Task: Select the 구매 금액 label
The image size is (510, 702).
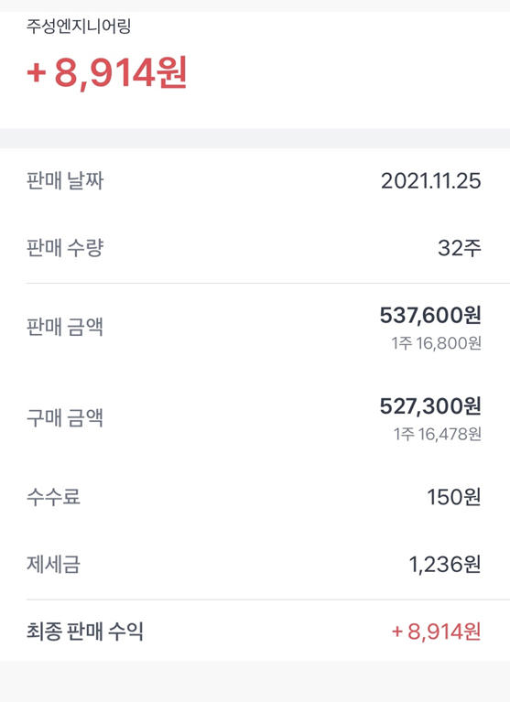Action: click(65, 417)
